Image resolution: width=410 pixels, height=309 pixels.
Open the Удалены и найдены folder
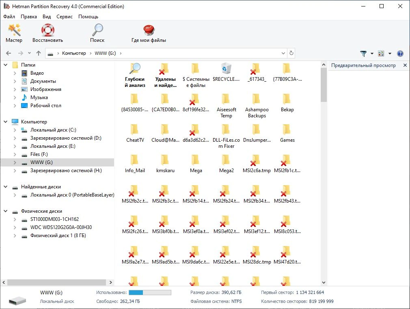165,76
